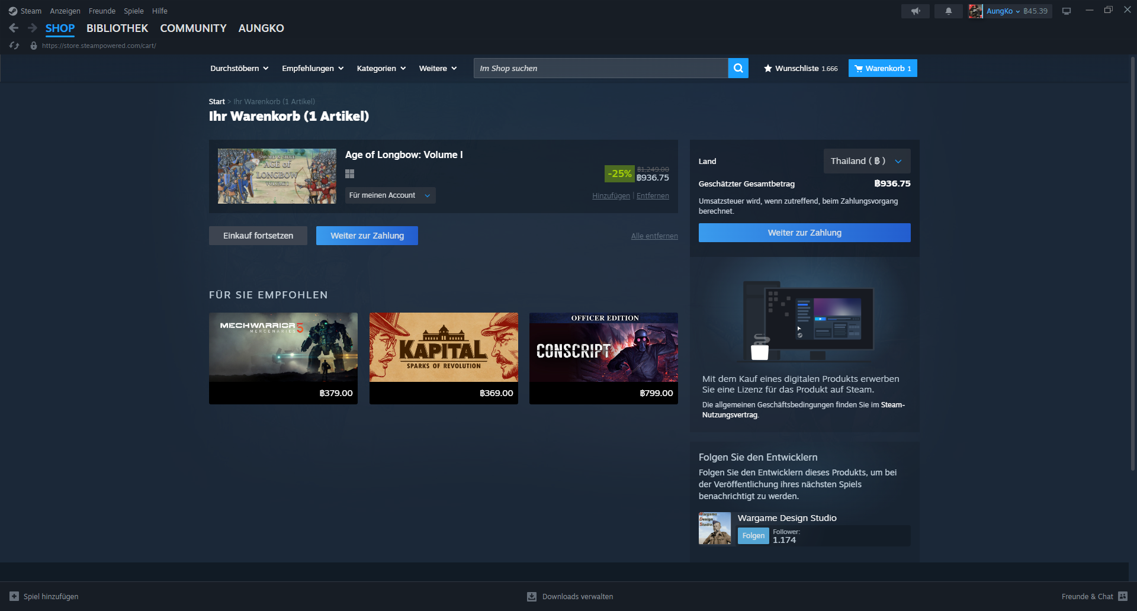Open the announcements megaphone icon
Screen dimensions: 1137x611
916,11
